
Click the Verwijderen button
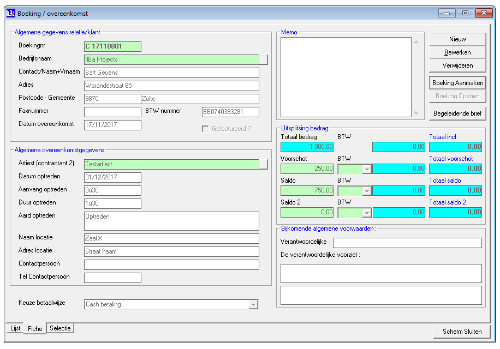click(457, 65)
